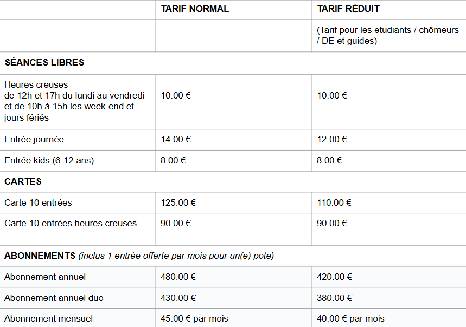This screenshot has width=466, height=327.
Task: Select the SÉANCES LIBRES section heading
Action: coord(44,62)
